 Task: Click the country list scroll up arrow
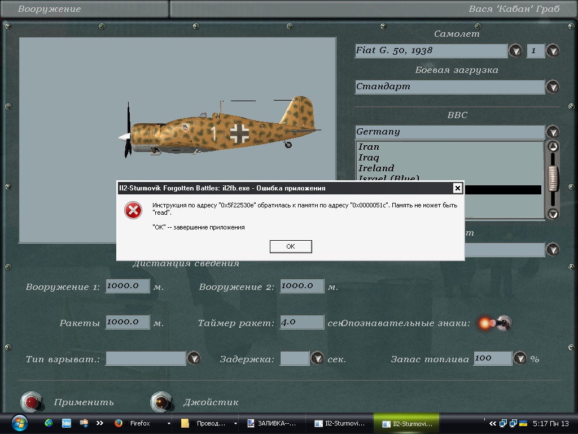click(553, 146)
